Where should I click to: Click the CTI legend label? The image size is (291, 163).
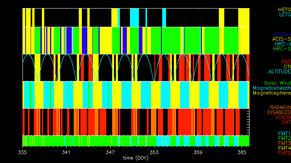pos(287,67)
